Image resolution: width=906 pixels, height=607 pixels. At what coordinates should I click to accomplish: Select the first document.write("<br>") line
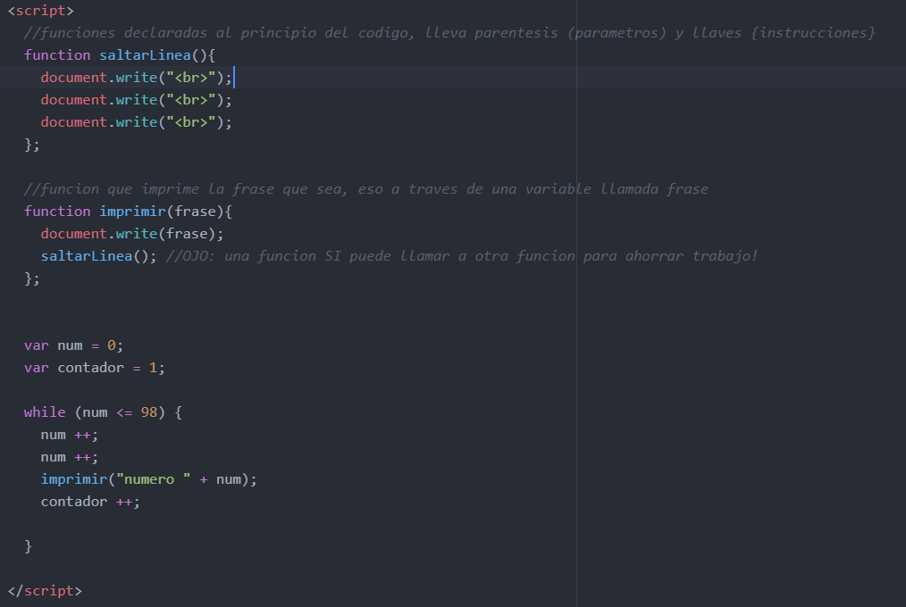tap(134, 77)
